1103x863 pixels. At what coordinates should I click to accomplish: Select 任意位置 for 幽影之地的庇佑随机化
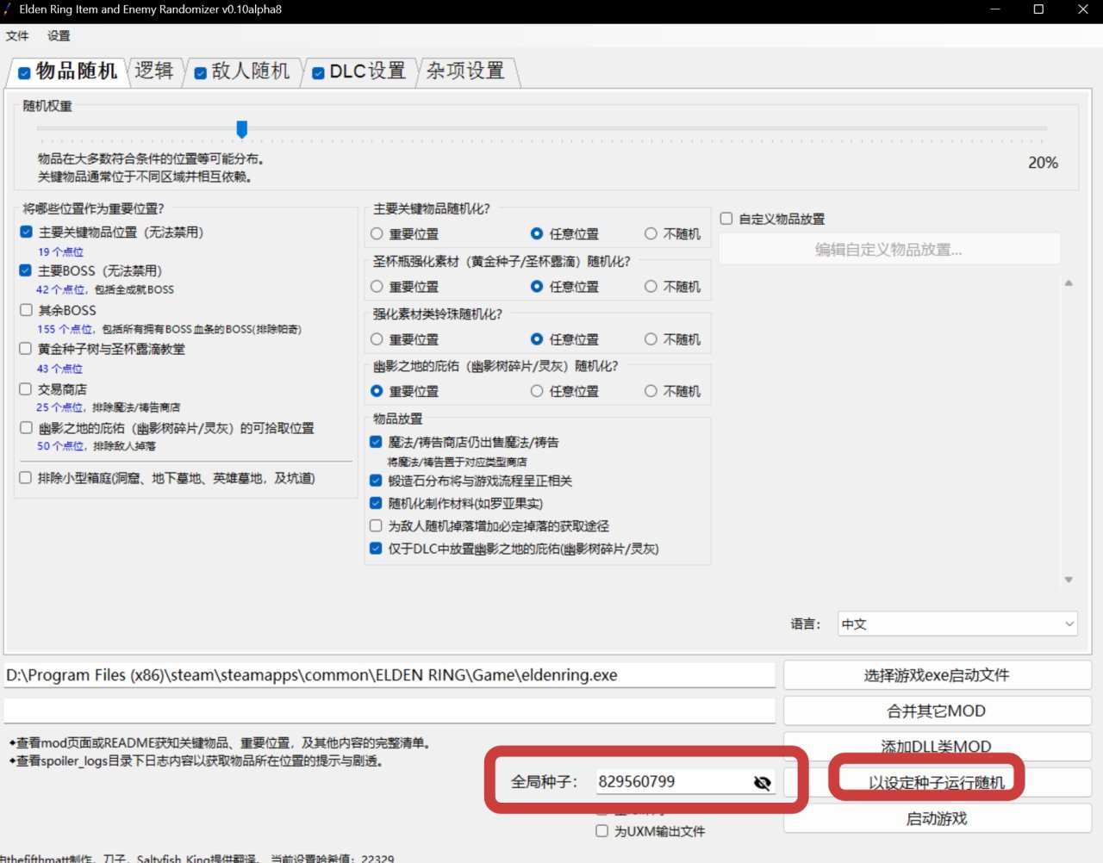(537, 391)
